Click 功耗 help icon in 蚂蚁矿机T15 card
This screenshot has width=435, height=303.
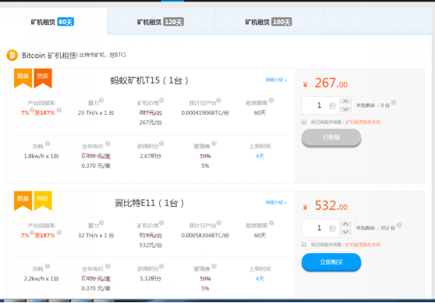[48, 144]
